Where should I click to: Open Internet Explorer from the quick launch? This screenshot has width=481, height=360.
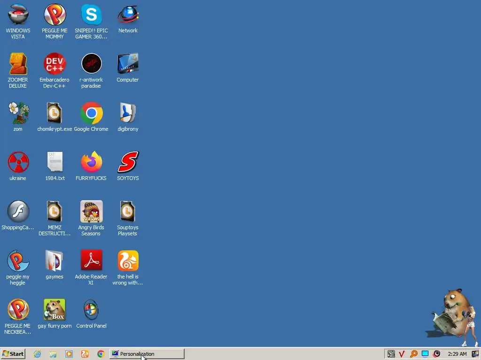point(38,354)
